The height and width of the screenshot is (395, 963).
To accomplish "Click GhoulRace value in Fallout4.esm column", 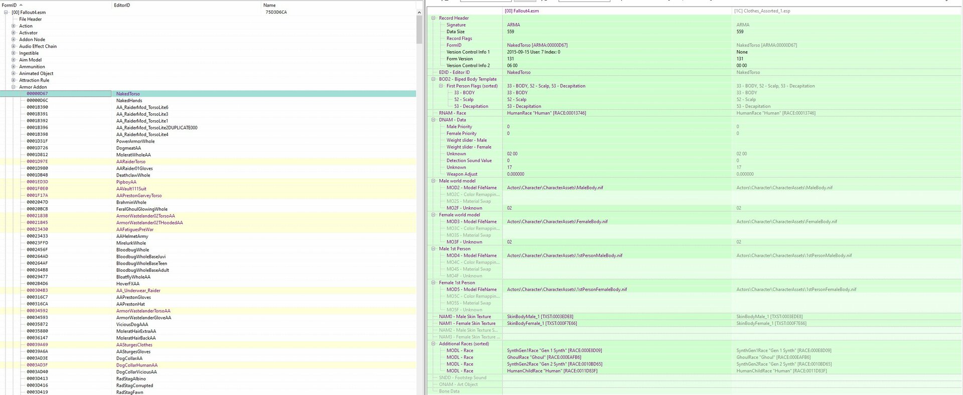I will click(x=544, y=357).
